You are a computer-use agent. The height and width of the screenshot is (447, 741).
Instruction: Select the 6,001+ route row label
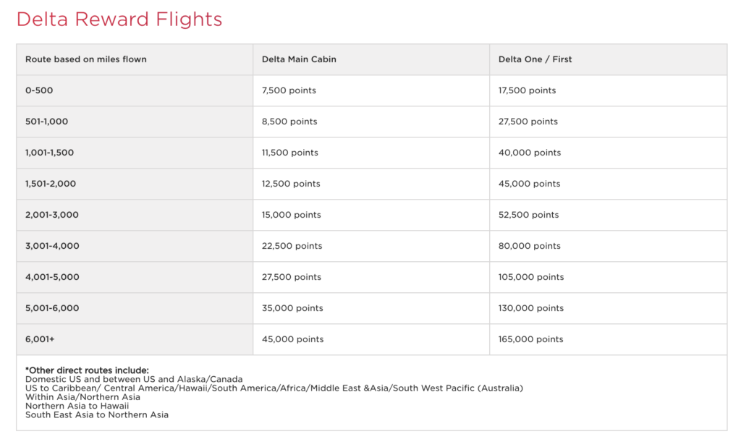click(x=41, y=339)
